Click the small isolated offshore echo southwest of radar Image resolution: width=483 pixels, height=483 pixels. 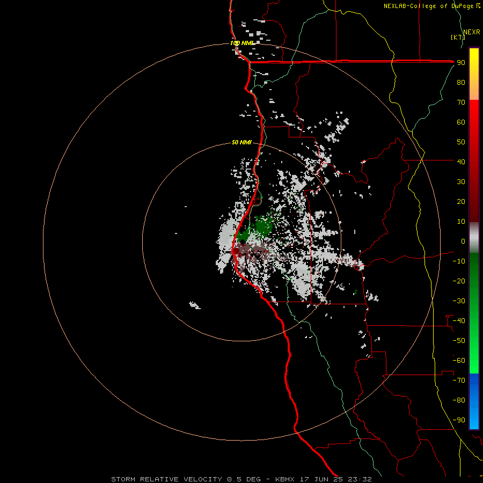tap(195, 305)
